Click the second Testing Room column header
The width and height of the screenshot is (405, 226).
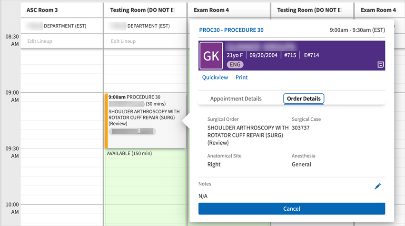(312, 10)
